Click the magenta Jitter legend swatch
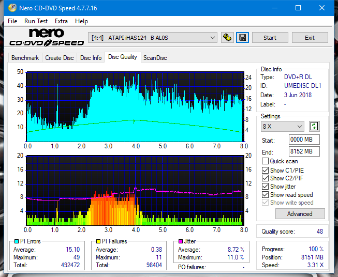 (181, 241)
